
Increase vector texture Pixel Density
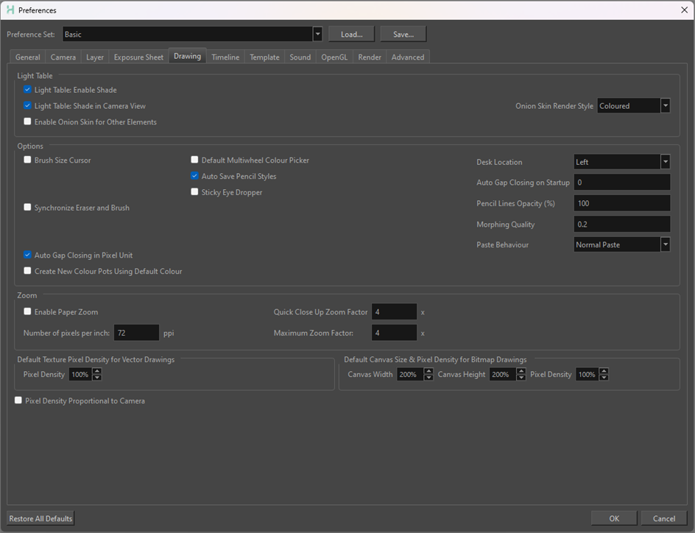pos(97,371)
